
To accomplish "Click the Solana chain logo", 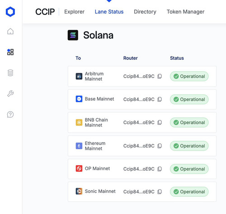I will 73,35.
